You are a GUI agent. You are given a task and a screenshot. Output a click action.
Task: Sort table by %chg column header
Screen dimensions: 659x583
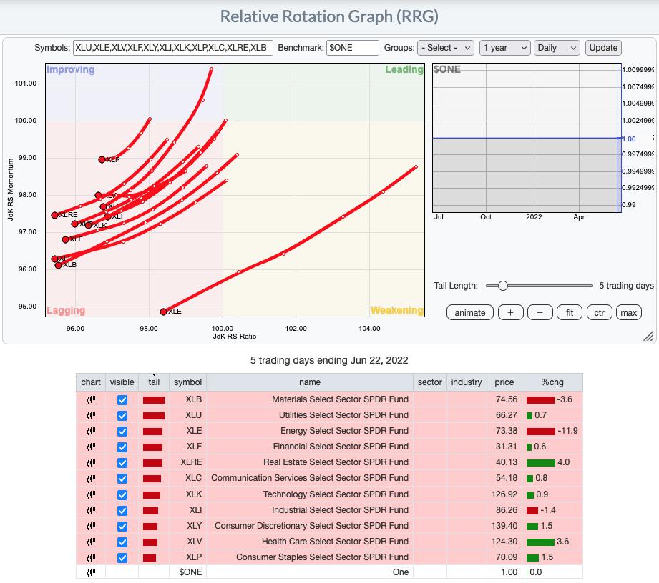(x=552, y=382)
